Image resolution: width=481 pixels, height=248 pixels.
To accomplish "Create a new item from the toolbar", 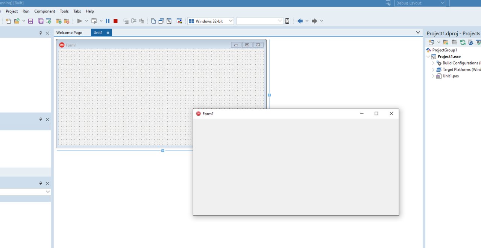I will tap(8, 21).
